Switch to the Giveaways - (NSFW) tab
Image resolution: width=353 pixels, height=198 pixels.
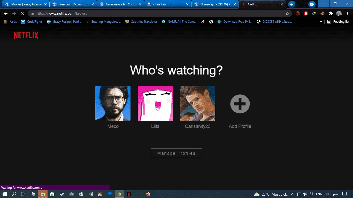(x=216, y=4)
